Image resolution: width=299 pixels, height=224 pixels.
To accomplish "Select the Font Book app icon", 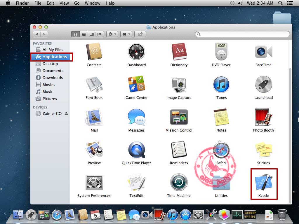I will [x=94, y=85].
